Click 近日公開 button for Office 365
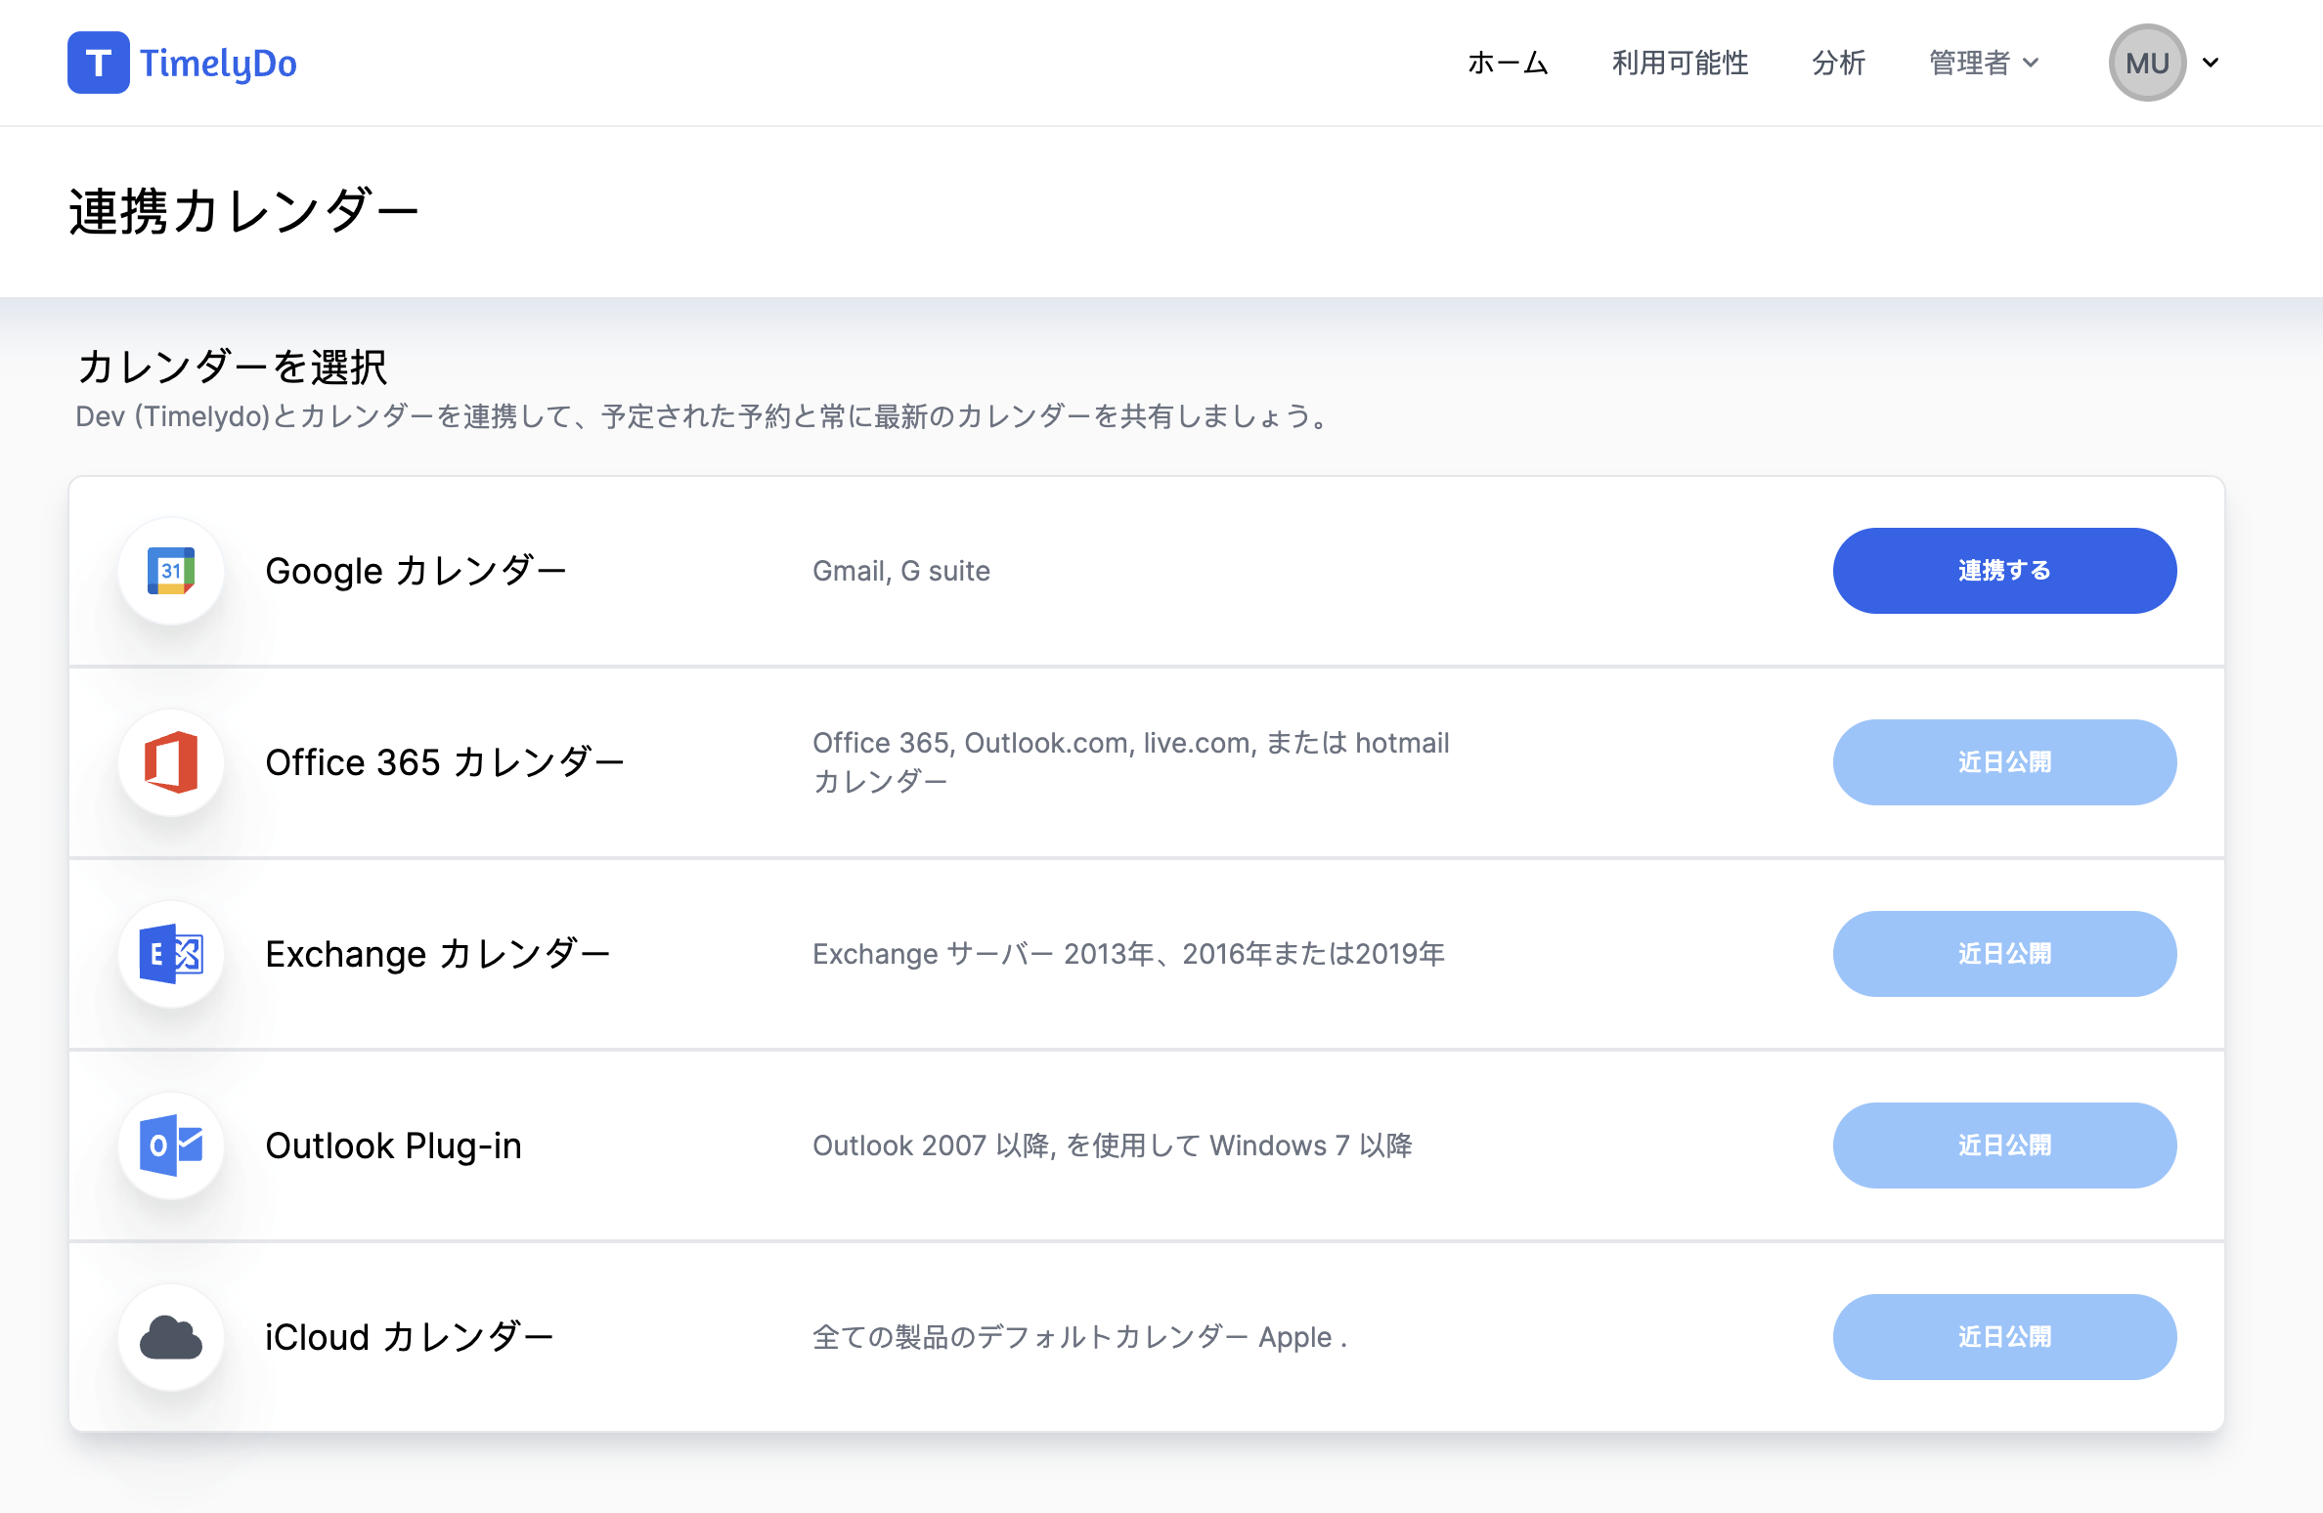 click(2004, 762)
